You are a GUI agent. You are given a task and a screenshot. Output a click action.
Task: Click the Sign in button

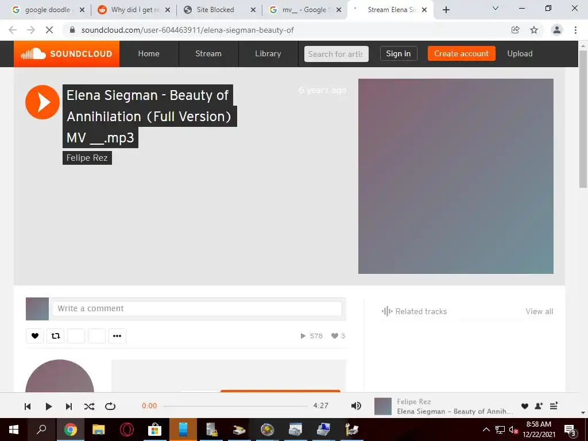click(x=399, y=53)
